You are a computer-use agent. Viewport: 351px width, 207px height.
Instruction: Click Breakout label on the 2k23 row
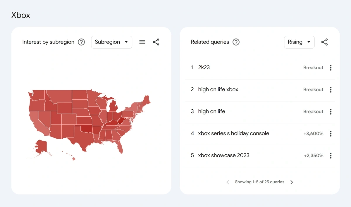click(x=313, y=68)
